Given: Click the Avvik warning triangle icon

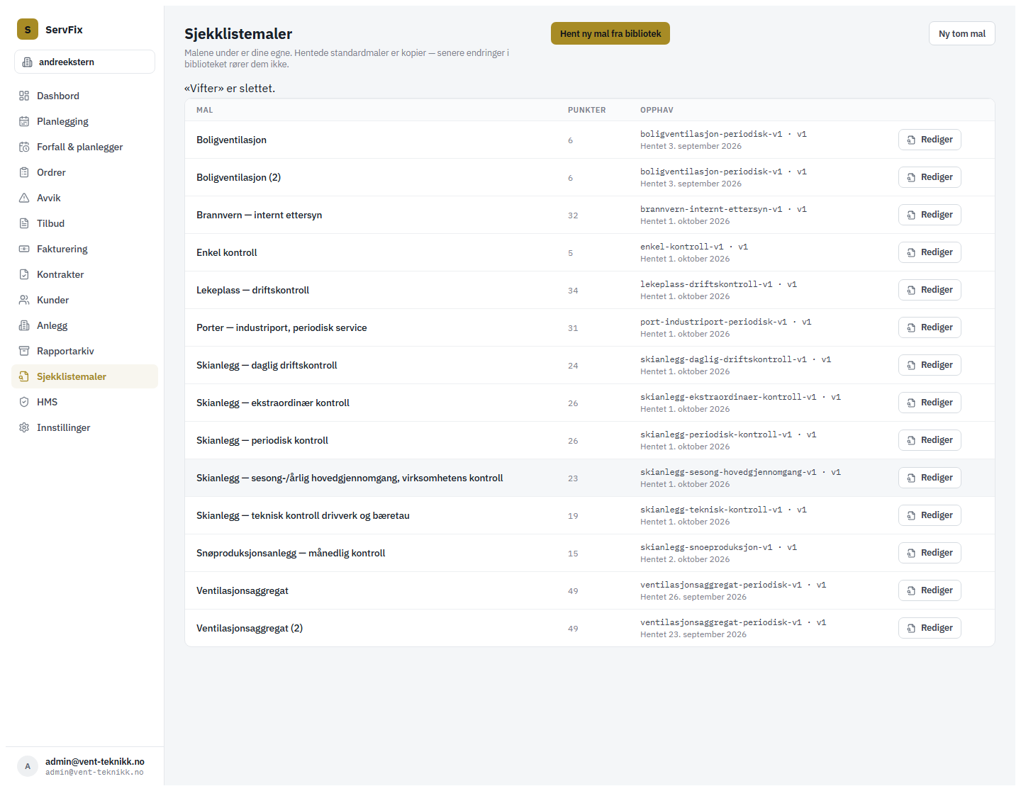Looking at the screenshot, I should tap(24, 198).
